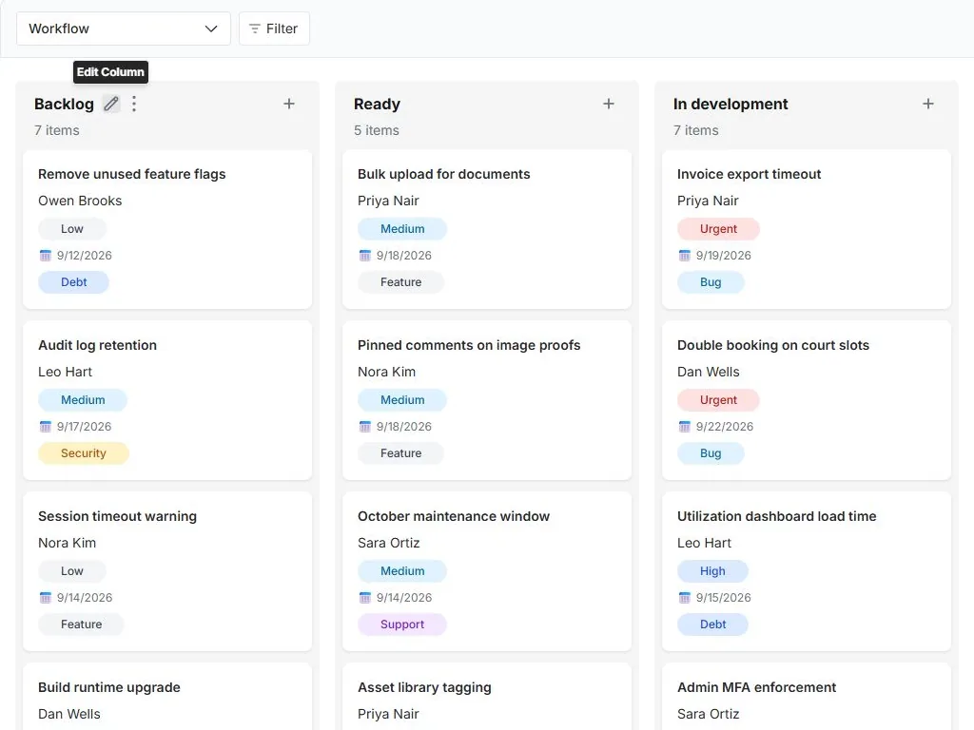
Task: Click Urgent tag on Double booking card
Action: 718,400
